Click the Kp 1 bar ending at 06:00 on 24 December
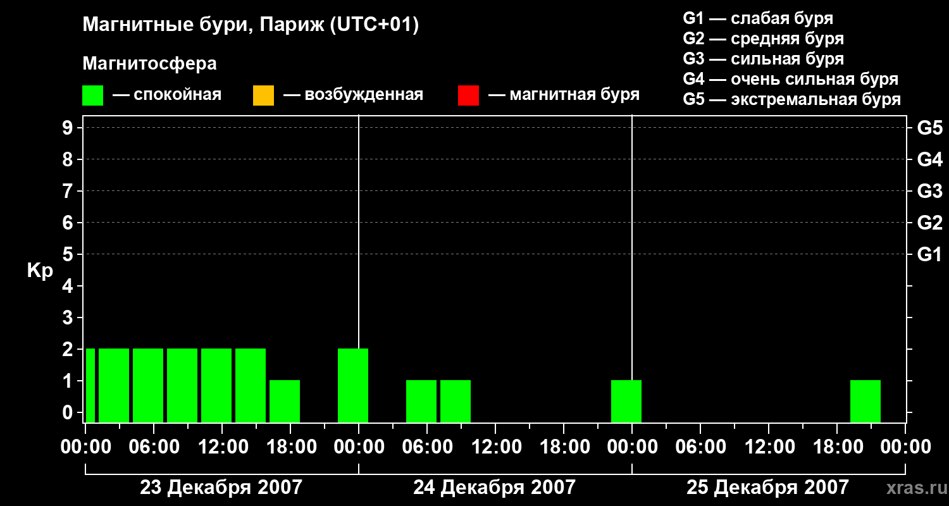Image resolution: width=949 pixels, height=506 pixels. coord(421,401)
